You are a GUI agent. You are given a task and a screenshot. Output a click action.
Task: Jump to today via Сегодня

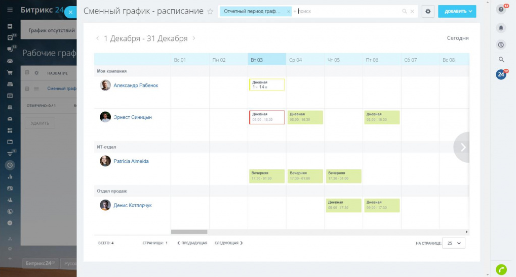pos(457,38)
